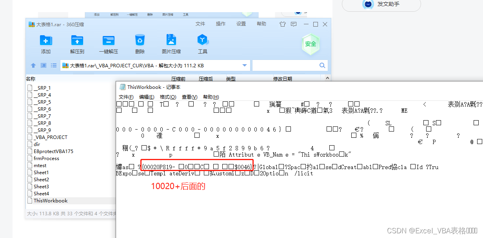Click the 删除 (Delete) trash icon
The height and width of the screenshot is (238, 483).
(140, 40)
